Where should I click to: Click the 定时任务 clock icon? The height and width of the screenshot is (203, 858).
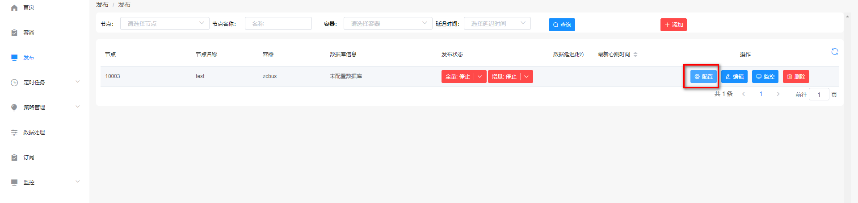point(14,83)
